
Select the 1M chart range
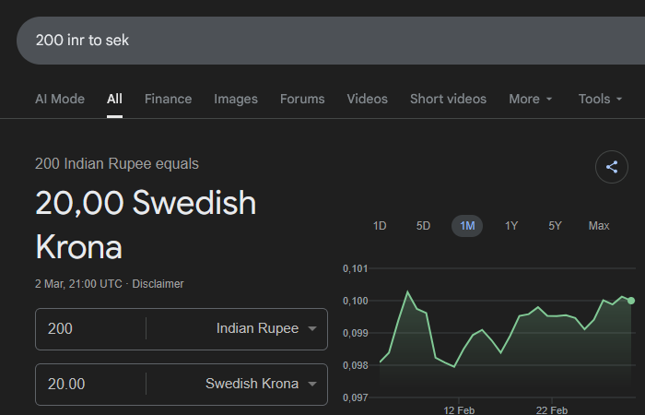467,226
